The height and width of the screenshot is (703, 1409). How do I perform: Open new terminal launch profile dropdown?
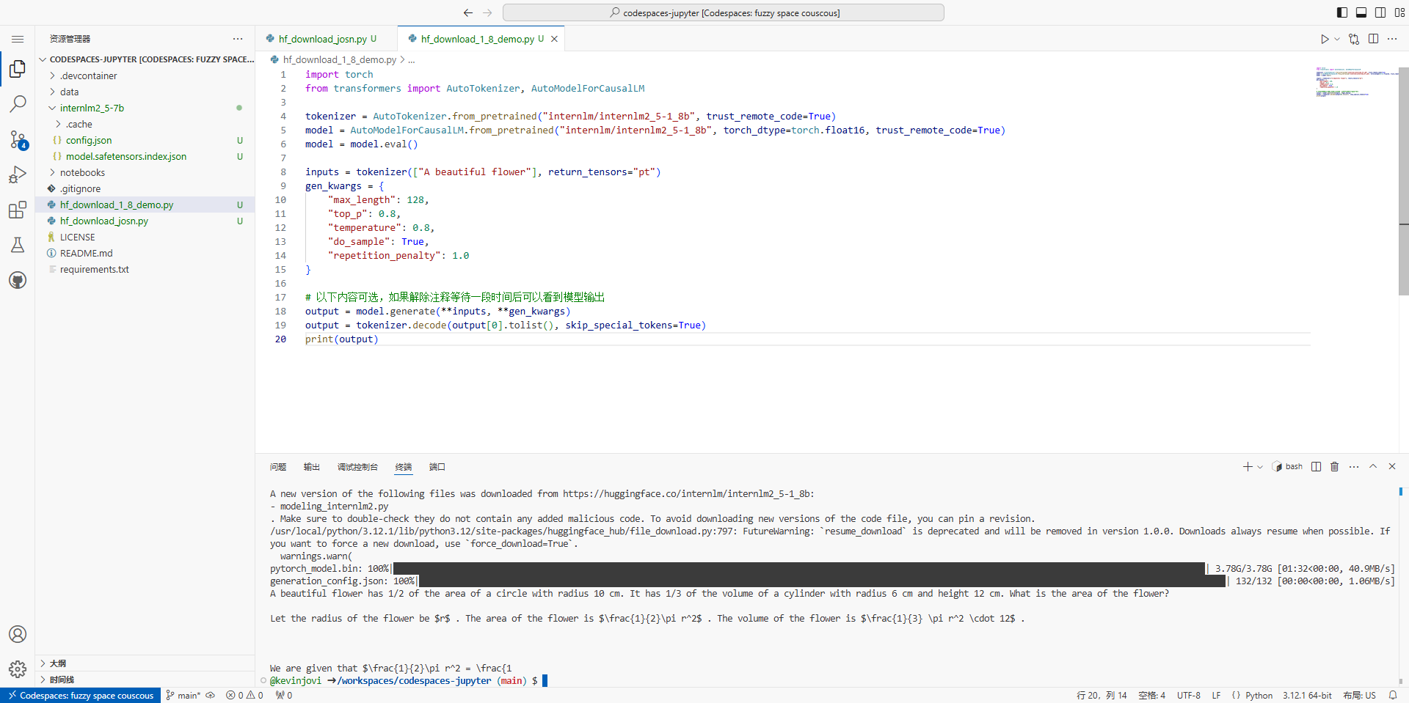pos(1260,466)
